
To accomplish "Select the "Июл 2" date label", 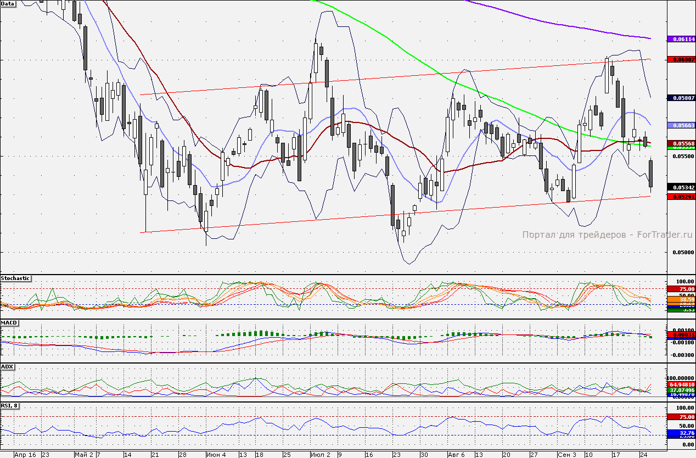I will pos(321,455).
